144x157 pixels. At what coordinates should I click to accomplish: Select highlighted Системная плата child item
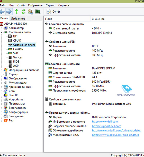click(x=22, y=45)
